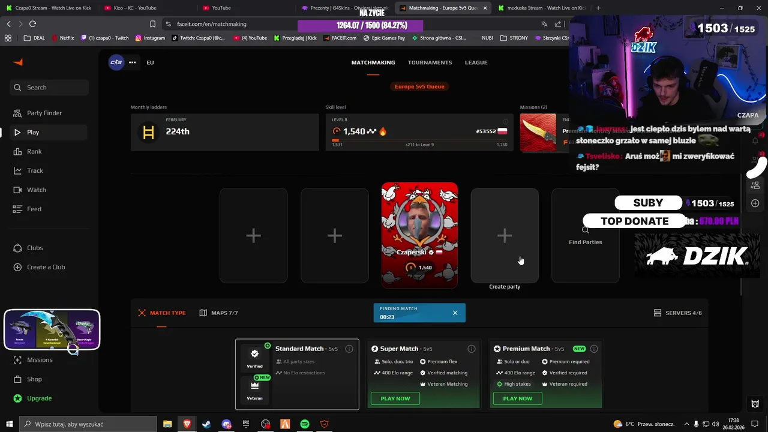The height and width of the screenshot is (432, 768).
Task: Open the Search field in sidebar
Action: point(49,88)
